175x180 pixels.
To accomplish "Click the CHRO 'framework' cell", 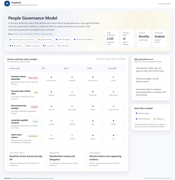I will [93, 95].
